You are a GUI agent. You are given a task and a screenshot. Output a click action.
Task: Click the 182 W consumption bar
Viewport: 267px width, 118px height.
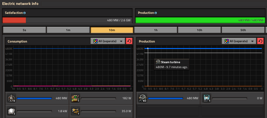pyautogui.click(x=99, y=98)
